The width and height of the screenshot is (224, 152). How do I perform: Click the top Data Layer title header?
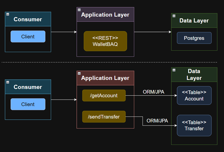tap(194, 21)
